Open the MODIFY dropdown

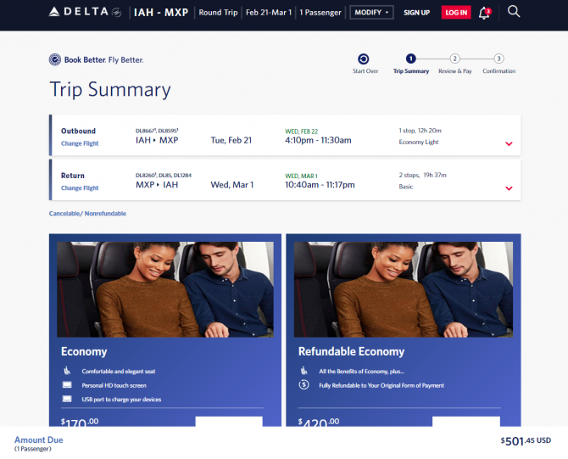371,13
